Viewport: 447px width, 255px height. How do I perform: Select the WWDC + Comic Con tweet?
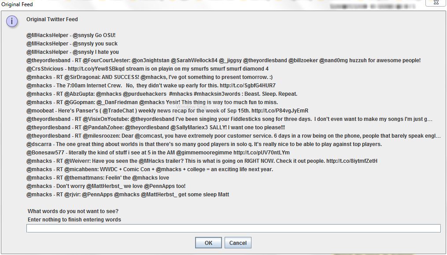150,169
